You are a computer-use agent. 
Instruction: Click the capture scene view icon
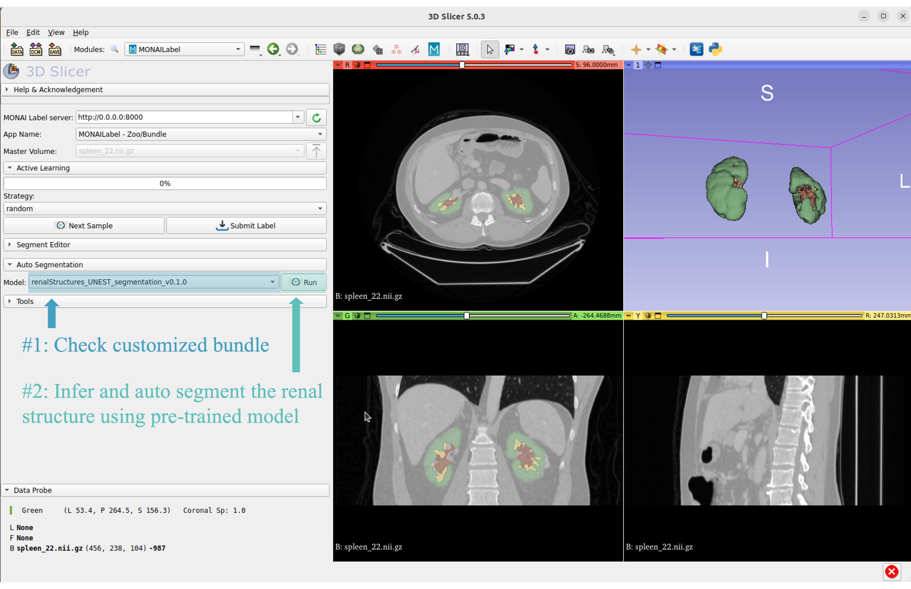[x=588, y=49]
